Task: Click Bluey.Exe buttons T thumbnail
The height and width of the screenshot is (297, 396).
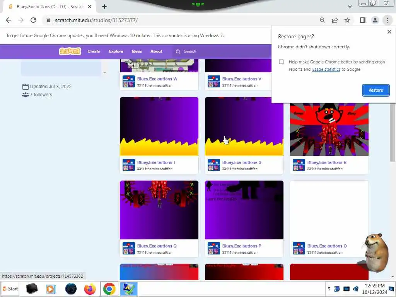Action: coord(159,126)
